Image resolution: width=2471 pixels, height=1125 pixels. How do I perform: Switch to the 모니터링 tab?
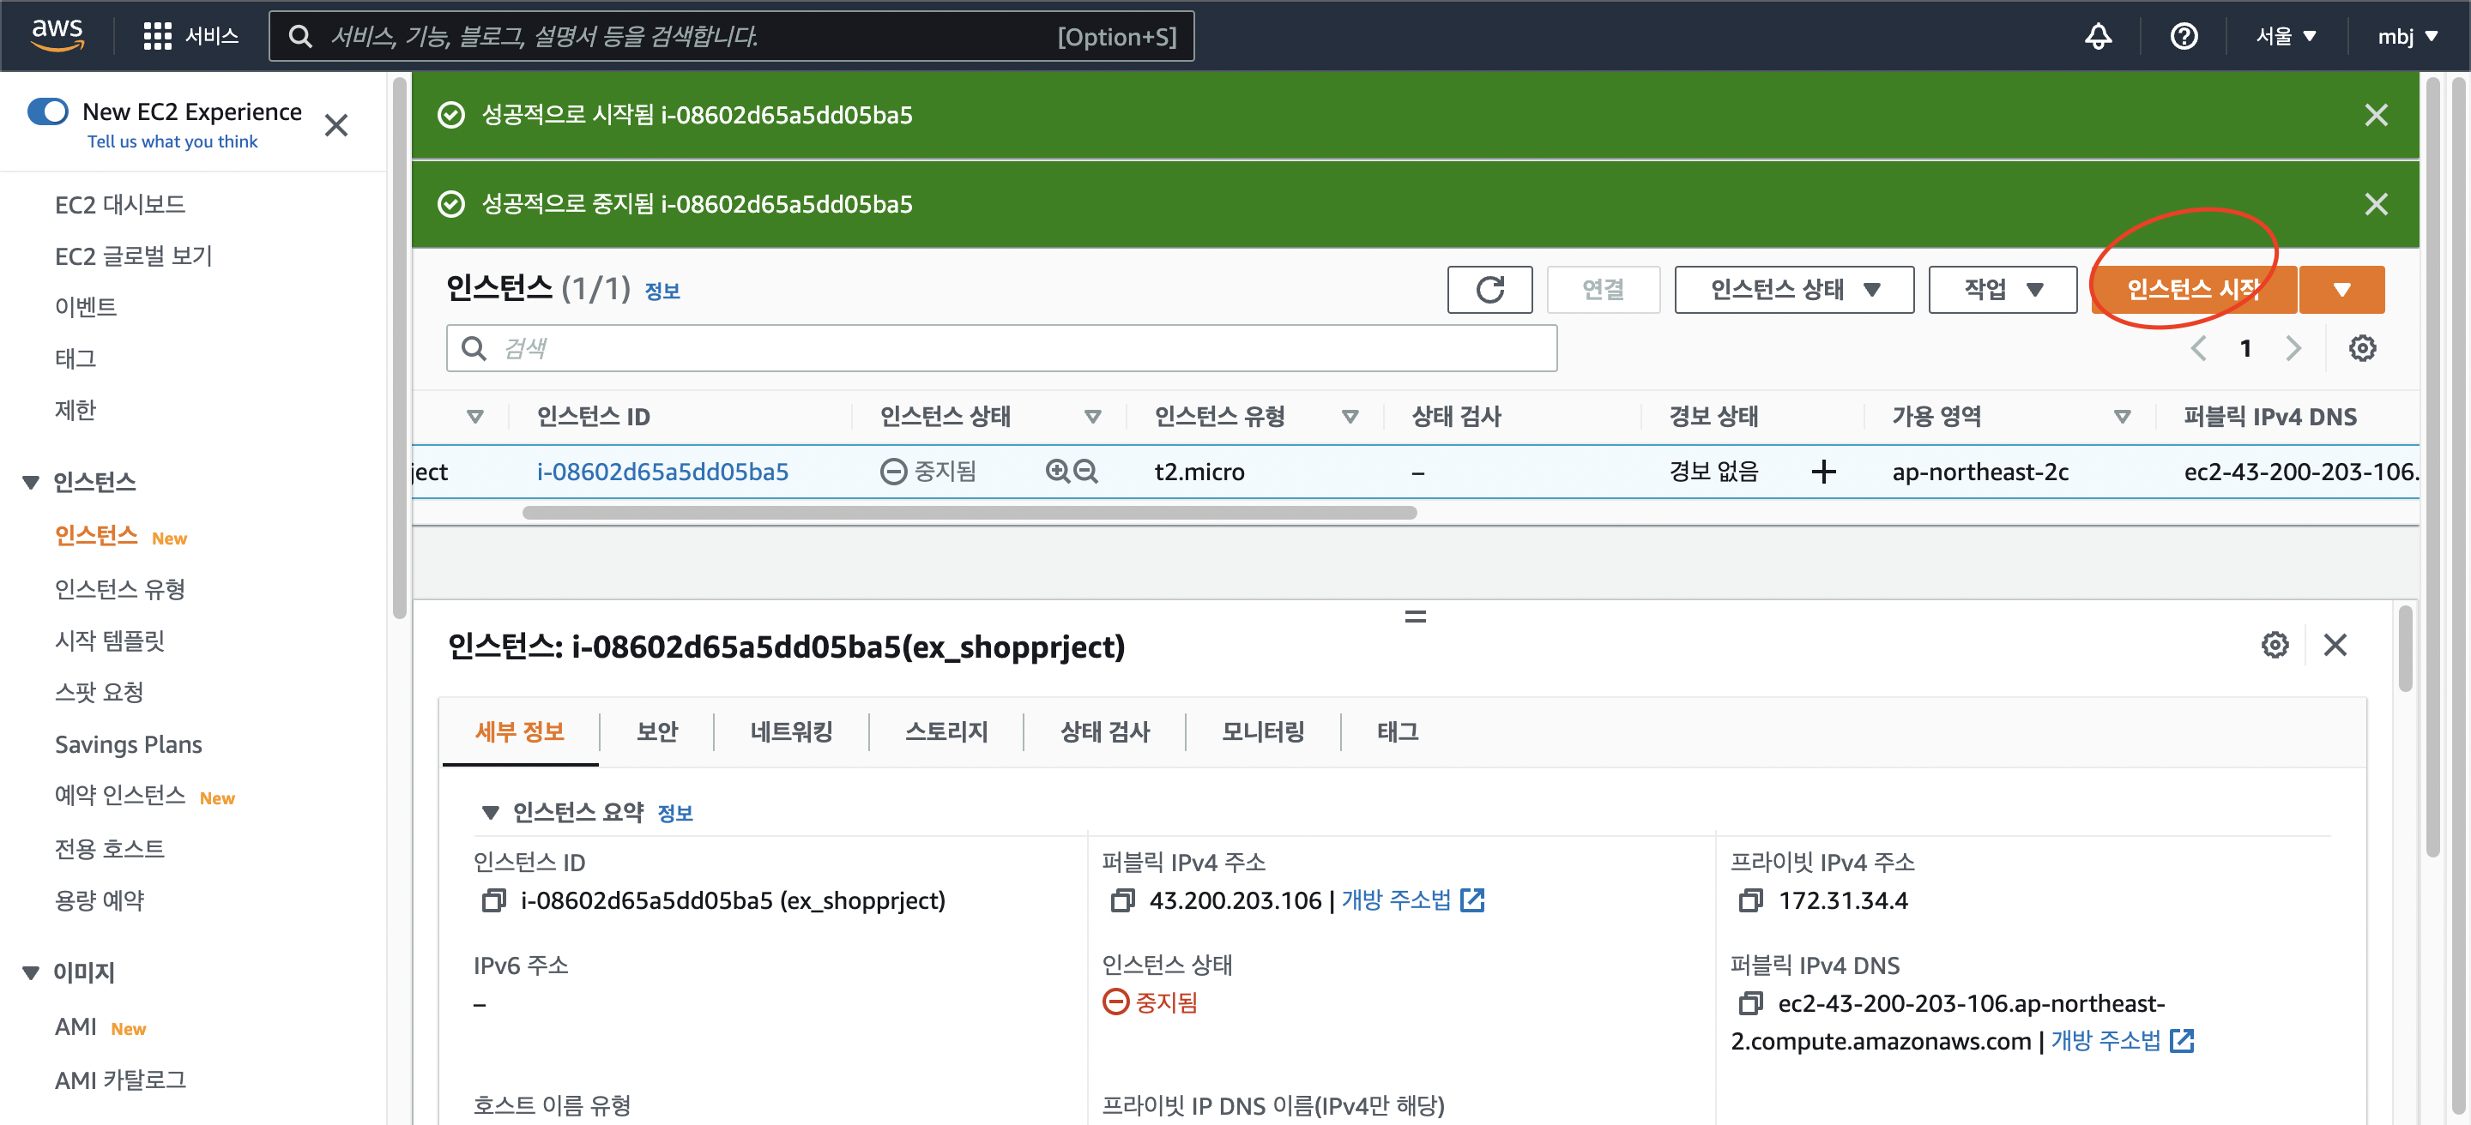coord(1262,731)
